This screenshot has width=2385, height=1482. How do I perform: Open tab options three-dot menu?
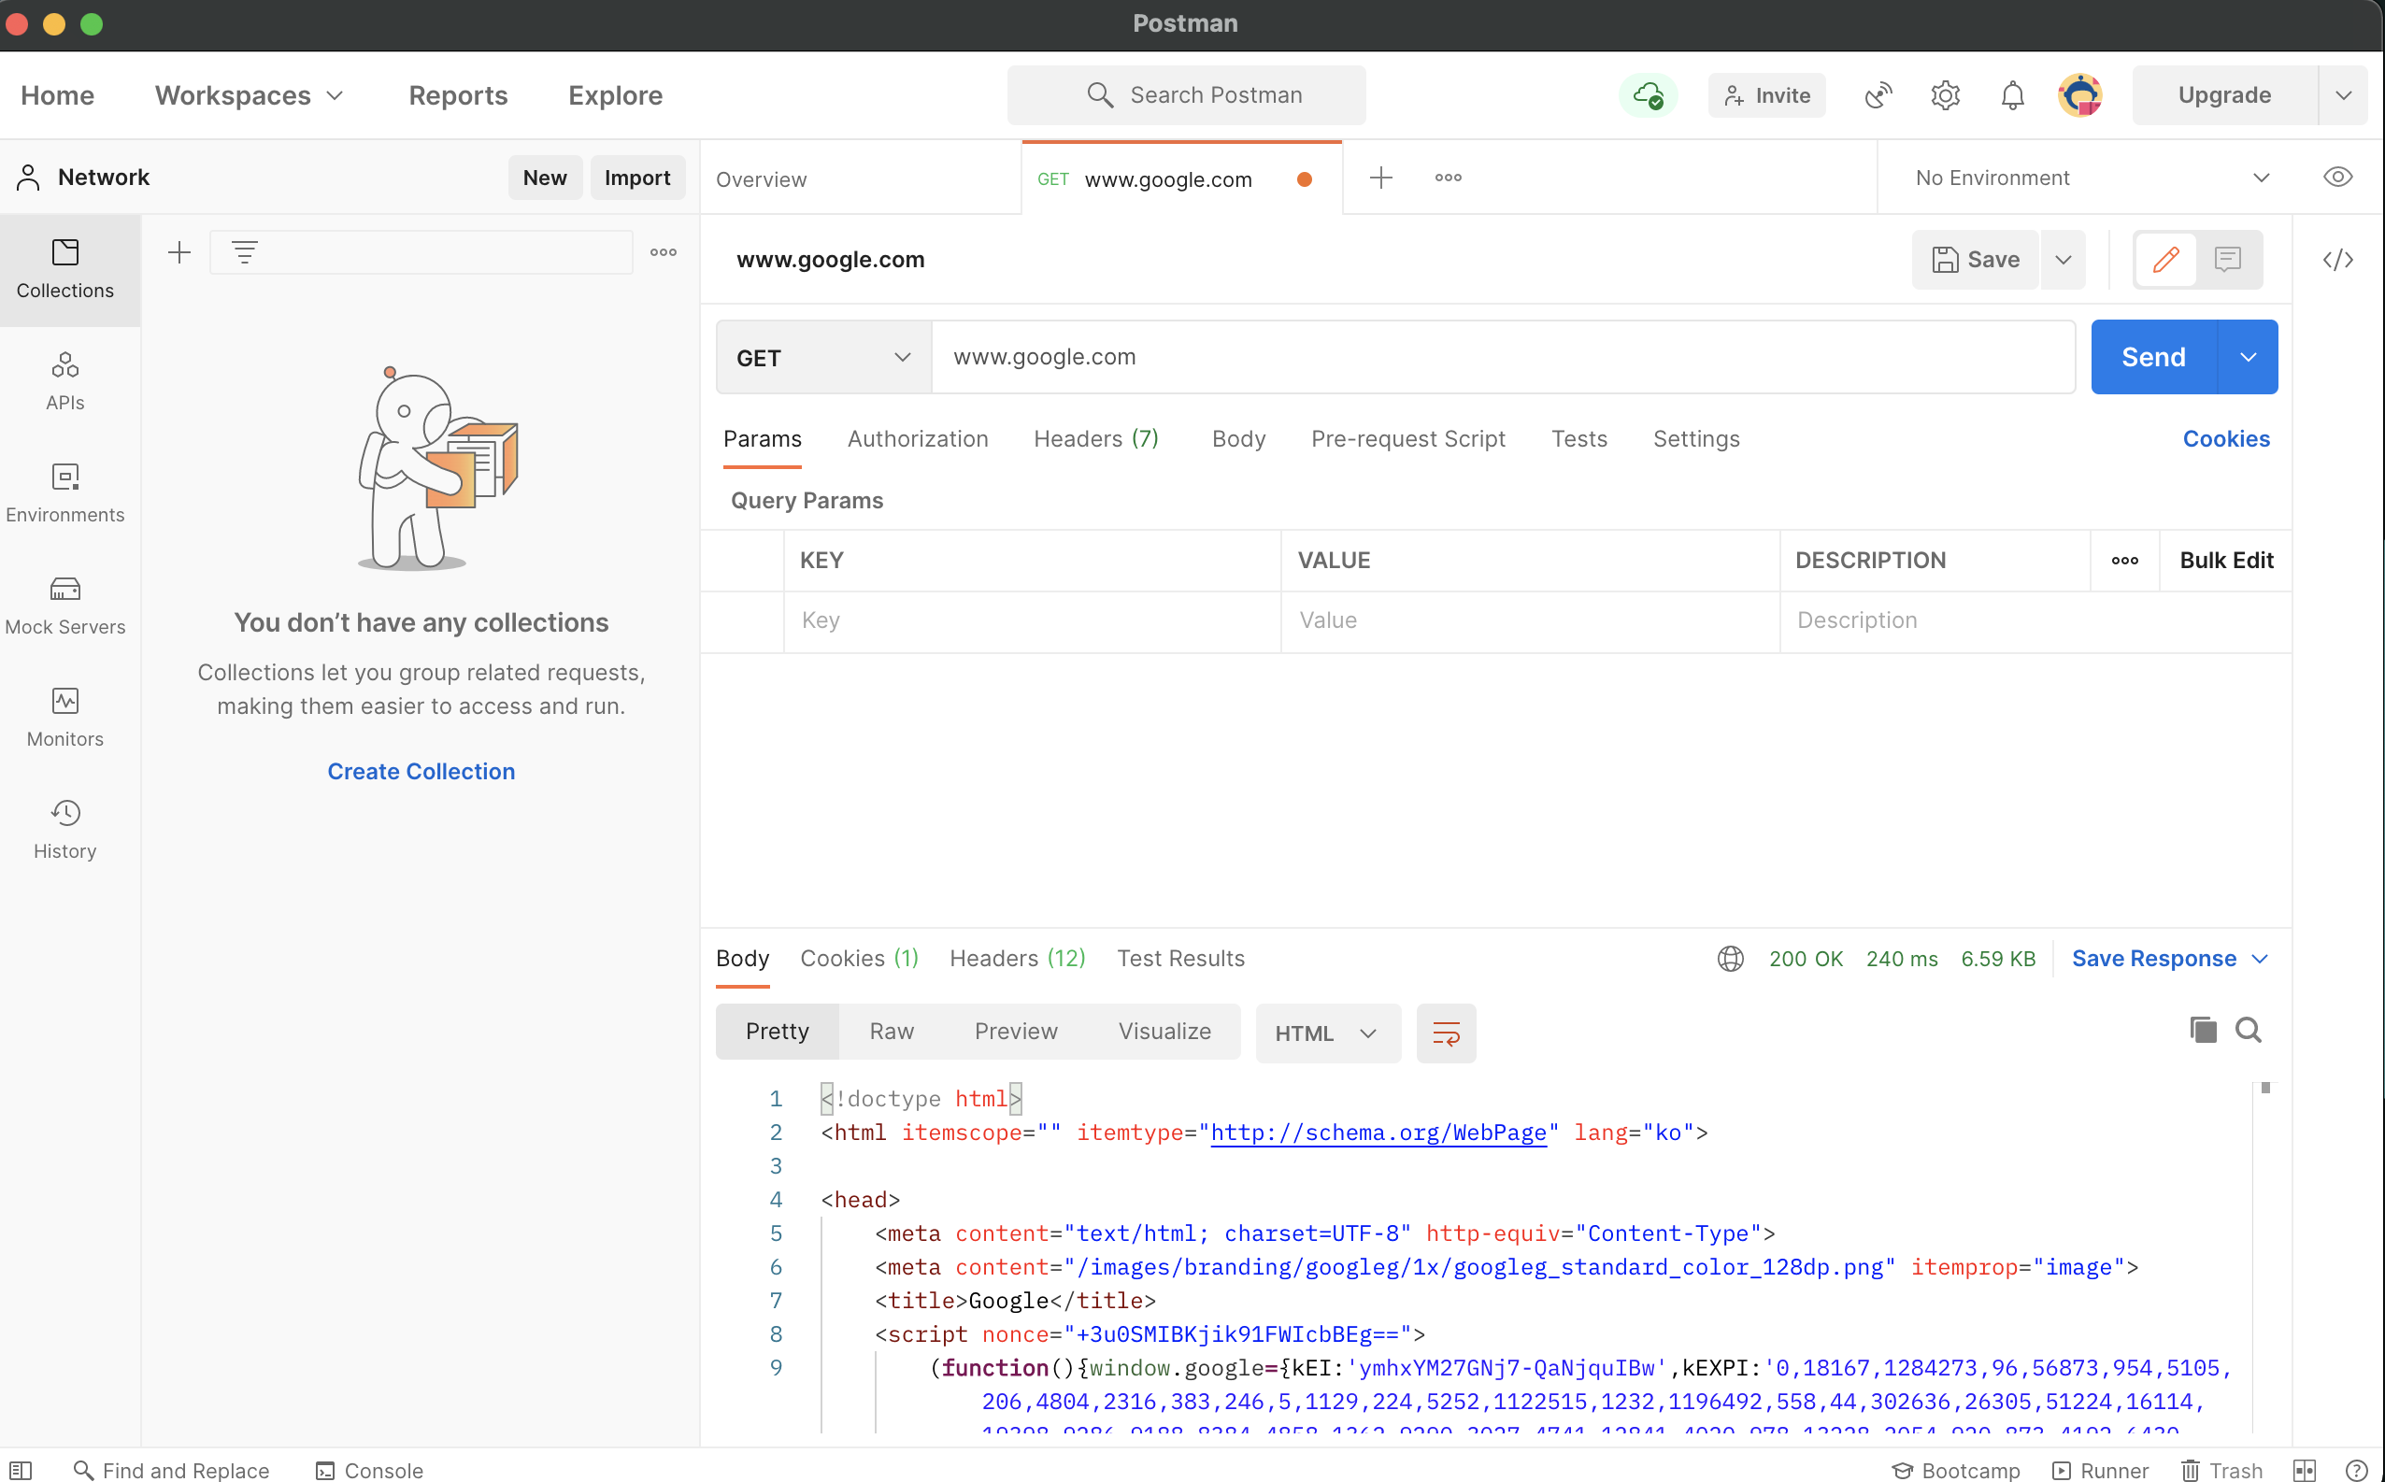point(1448,178)
